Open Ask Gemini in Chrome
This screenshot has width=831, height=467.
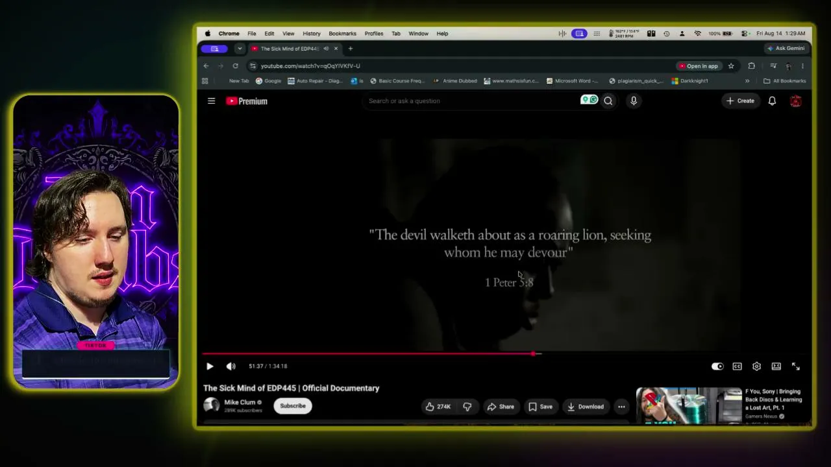(786, 49)
